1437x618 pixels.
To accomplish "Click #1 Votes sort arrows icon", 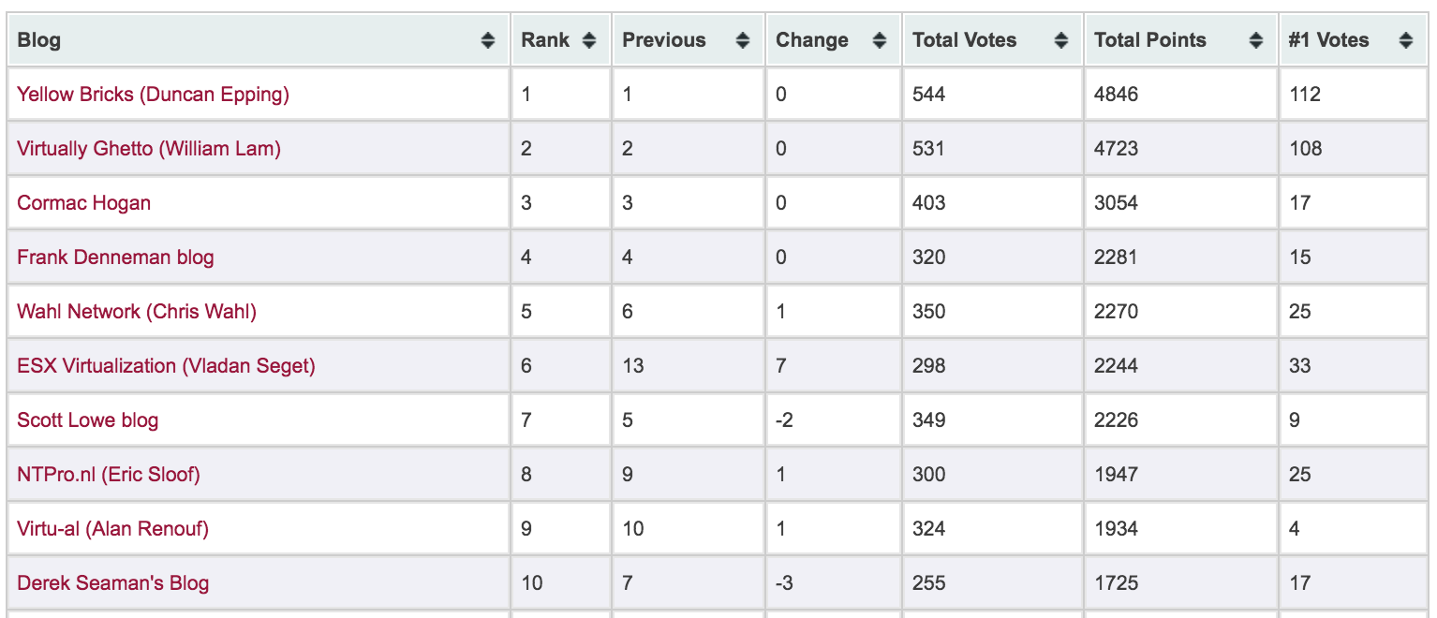I will tap(1406, 40).
